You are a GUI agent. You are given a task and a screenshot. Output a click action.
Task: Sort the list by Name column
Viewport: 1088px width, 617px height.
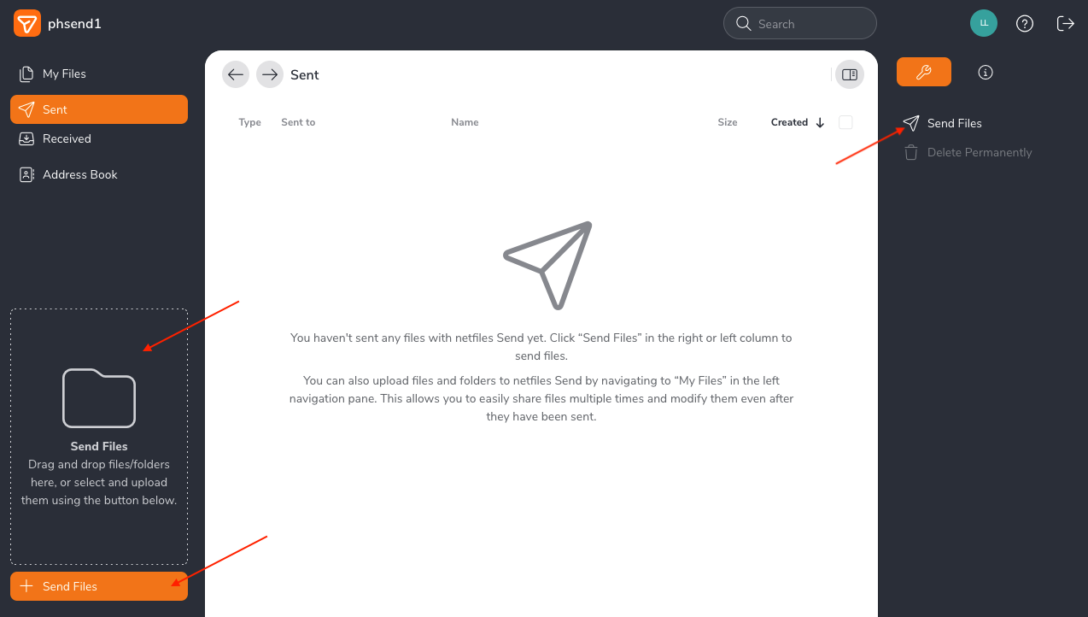(x=465, y=122)
